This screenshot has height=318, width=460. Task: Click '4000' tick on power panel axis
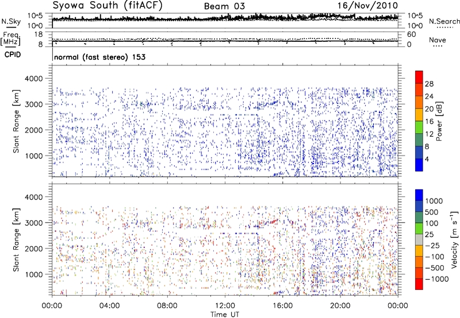pyautogui.click(x=34, y=79)
